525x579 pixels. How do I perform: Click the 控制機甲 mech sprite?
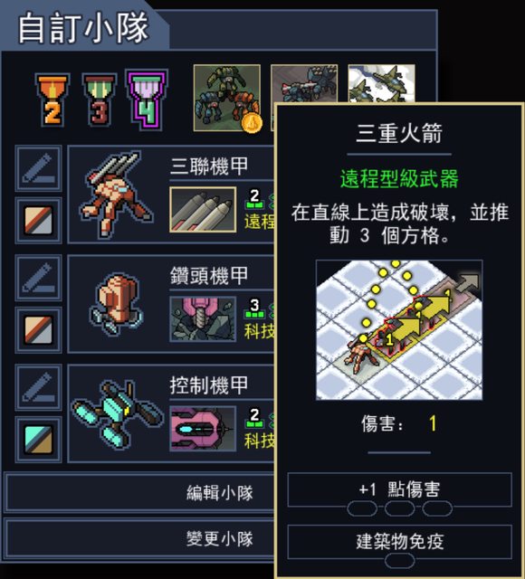tap(117, 414)
